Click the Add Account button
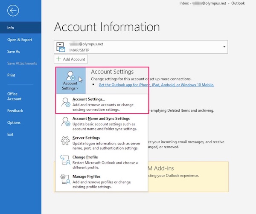 click(71, 59)
